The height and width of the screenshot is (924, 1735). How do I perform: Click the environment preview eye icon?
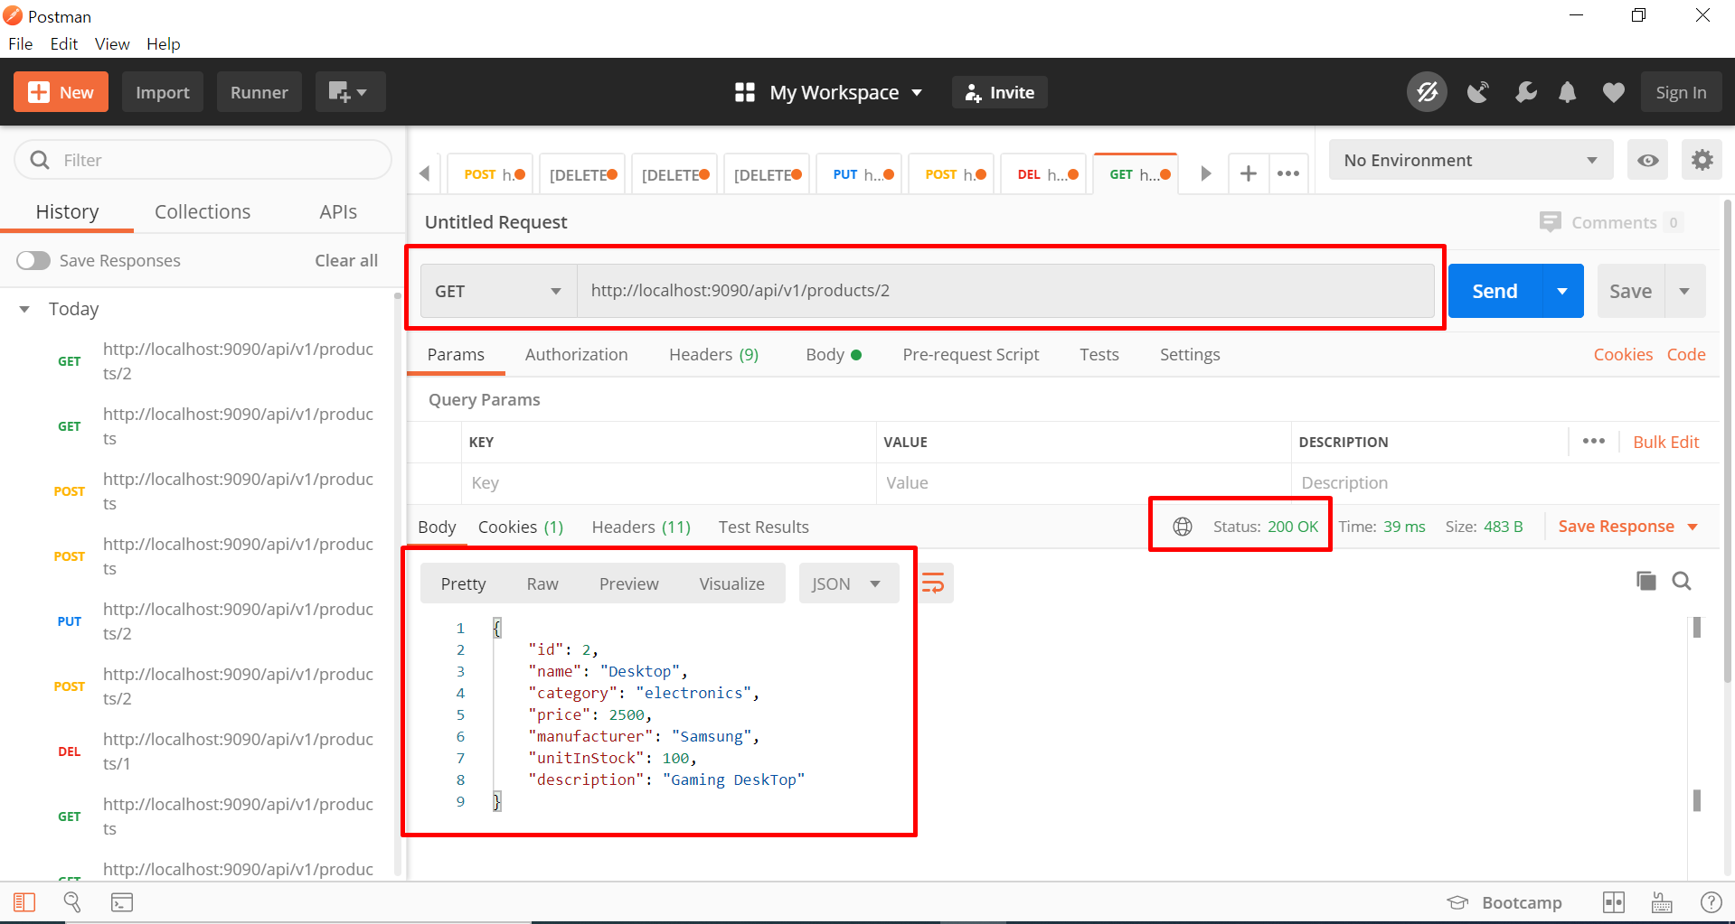(1647, 159)
